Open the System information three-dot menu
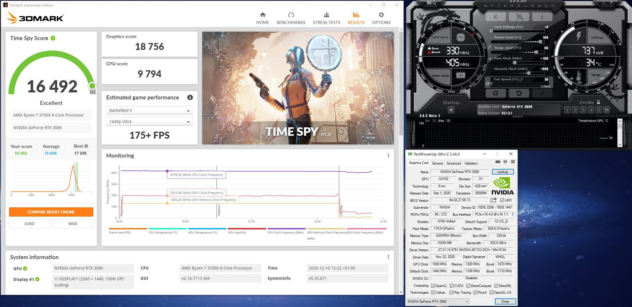The height and width of the screenshot is (307, 632). (388, 257)
